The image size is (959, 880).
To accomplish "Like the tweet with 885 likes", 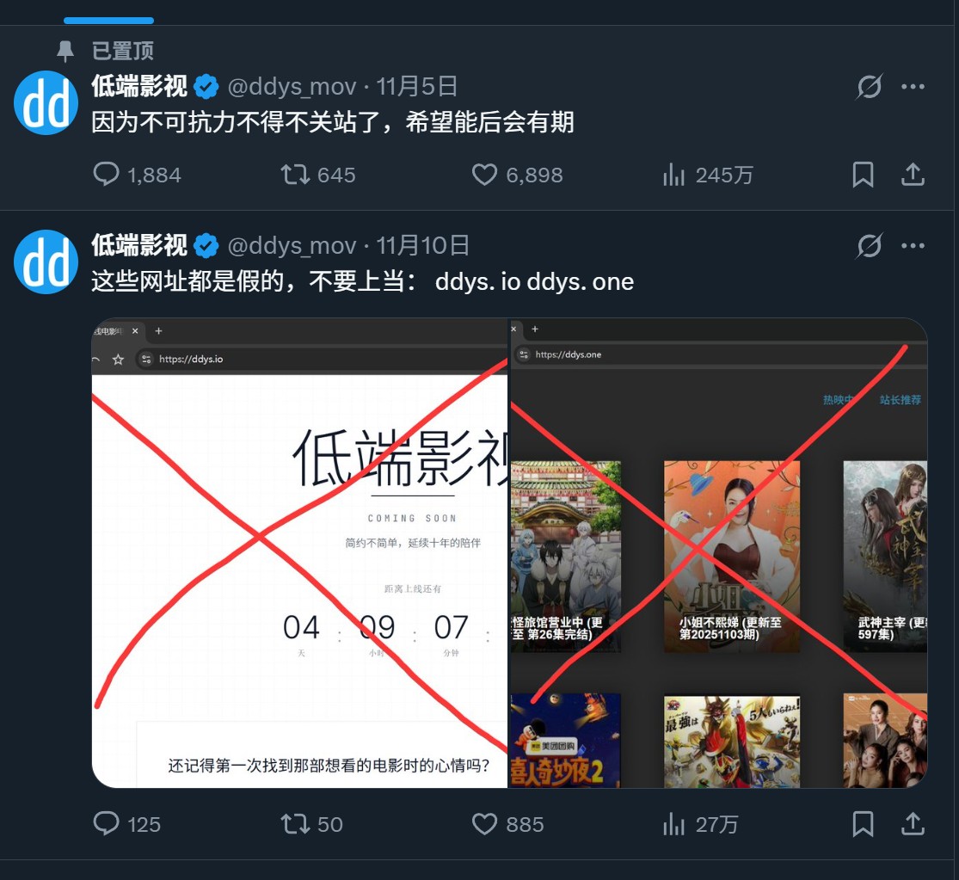I will coord(484,824).
